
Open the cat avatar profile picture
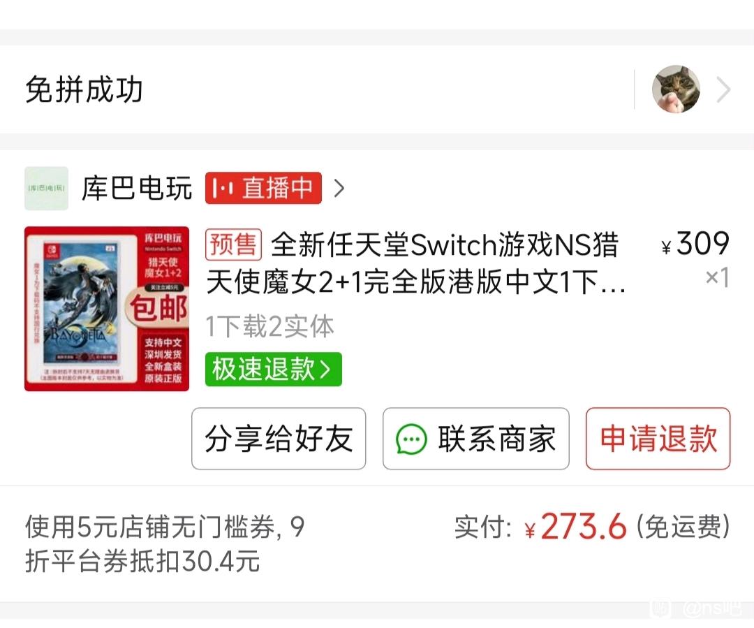pos(676,89)
